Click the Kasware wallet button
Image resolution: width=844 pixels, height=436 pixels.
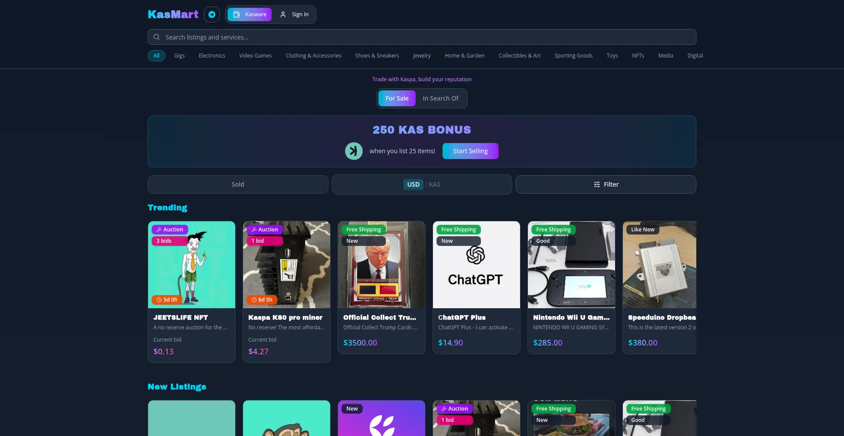pos(250,14)
